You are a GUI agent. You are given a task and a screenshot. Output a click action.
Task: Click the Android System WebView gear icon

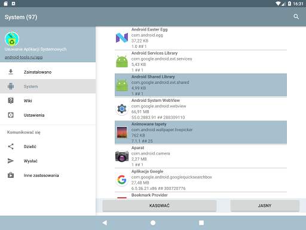[122, 109]
